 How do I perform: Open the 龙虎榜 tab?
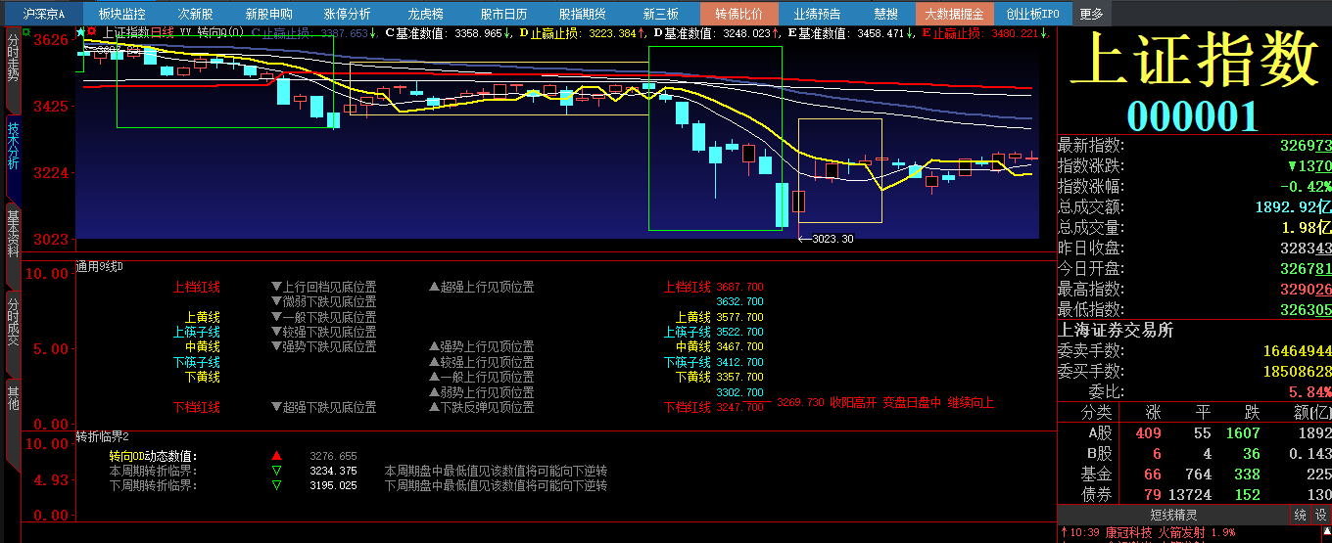[425, 14]
